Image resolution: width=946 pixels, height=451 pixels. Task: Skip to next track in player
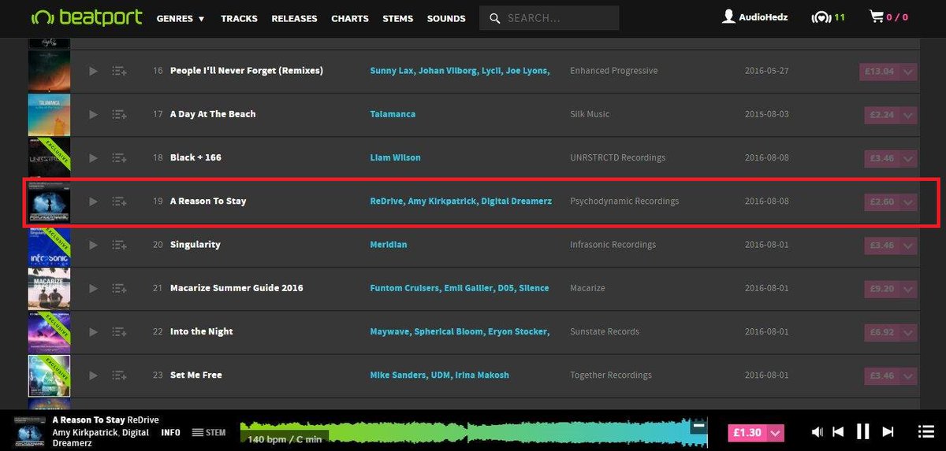coord(888,431)
